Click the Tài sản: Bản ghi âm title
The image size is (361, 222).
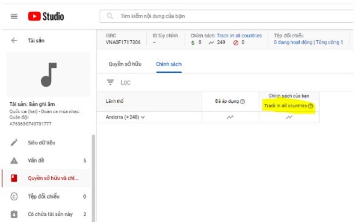[32, 104]
